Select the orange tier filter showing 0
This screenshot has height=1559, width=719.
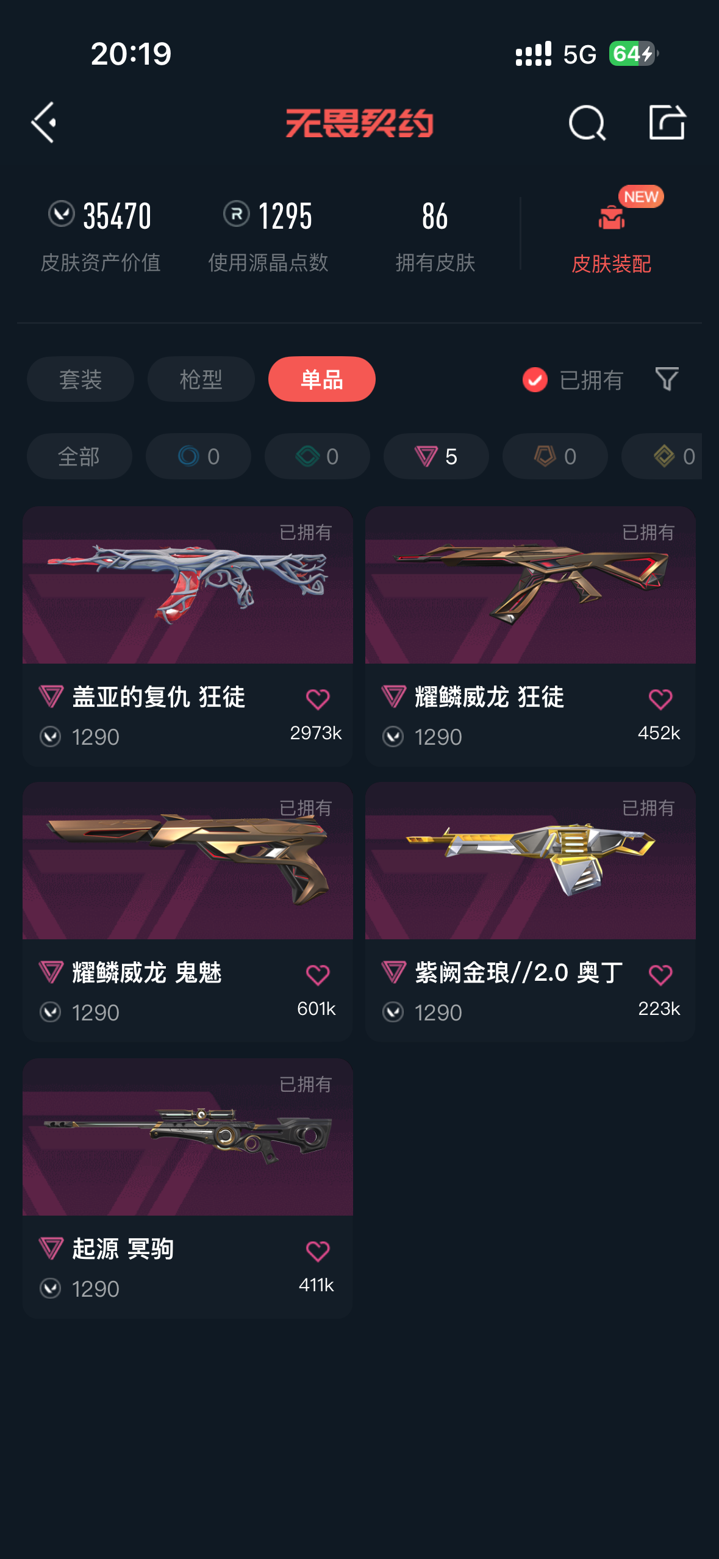click(555, 456)
